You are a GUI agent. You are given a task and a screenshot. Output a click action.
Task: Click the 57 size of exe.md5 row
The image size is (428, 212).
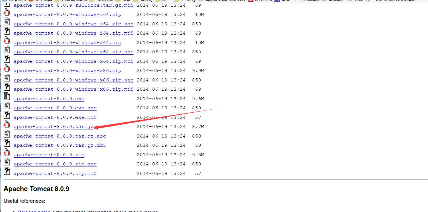pyautogui.click(x=198, y=117)
